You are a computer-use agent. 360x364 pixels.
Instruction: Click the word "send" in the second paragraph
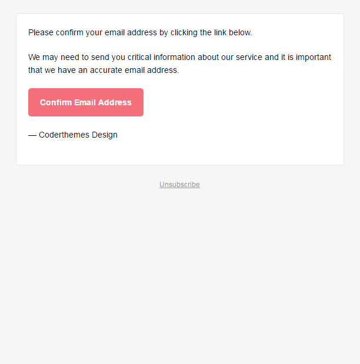point(100,58)
